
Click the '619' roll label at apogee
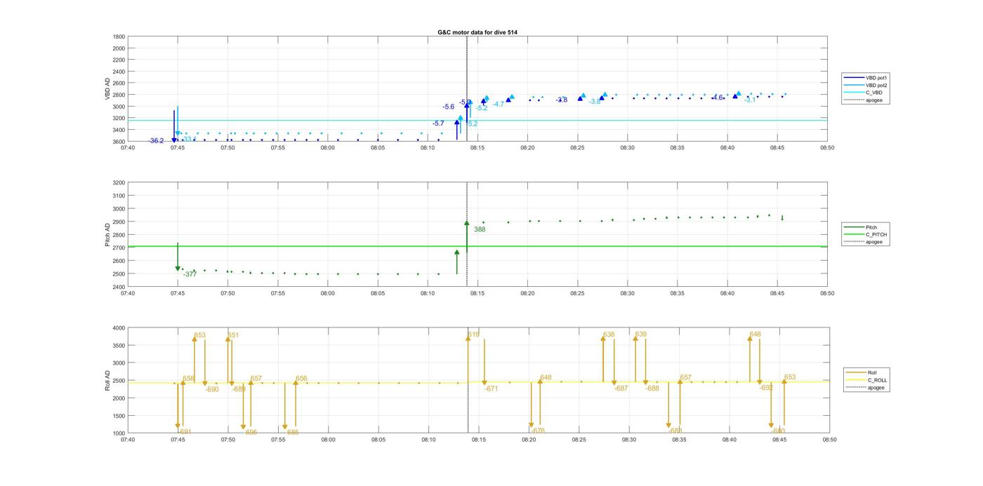click(x=474, y=335)
